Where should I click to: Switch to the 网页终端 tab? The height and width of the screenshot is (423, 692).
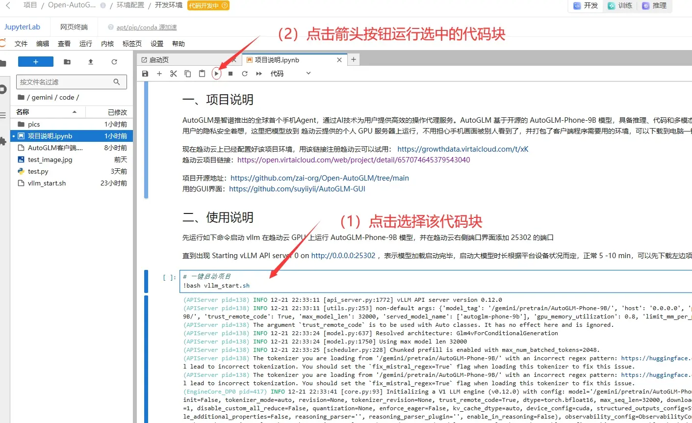[x=74, y=27]
